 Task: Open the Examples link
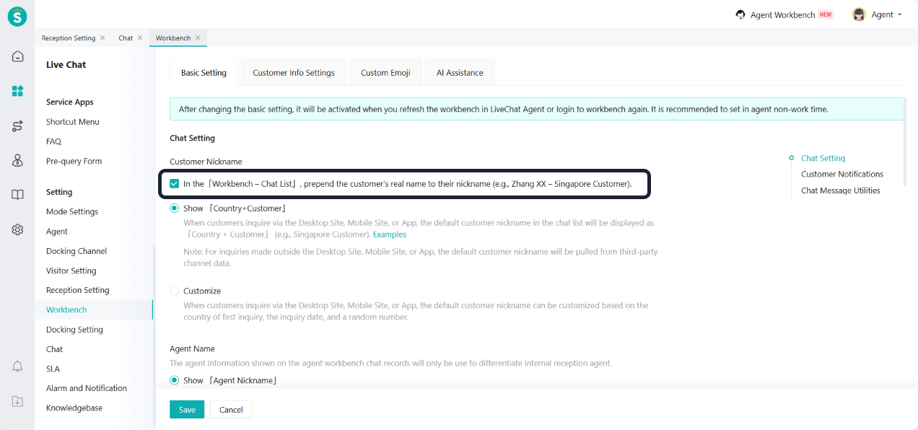click(x=389, y=234)
